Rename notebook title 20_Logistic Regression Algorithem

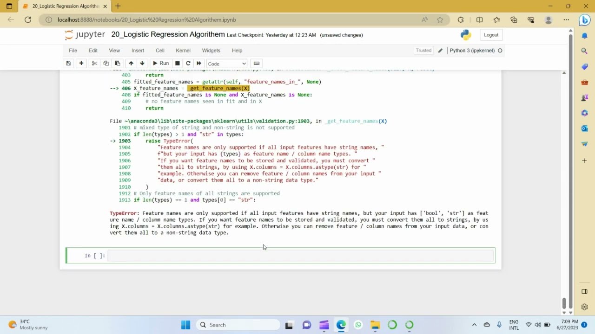pyautogui.click(x=168, y=35)
